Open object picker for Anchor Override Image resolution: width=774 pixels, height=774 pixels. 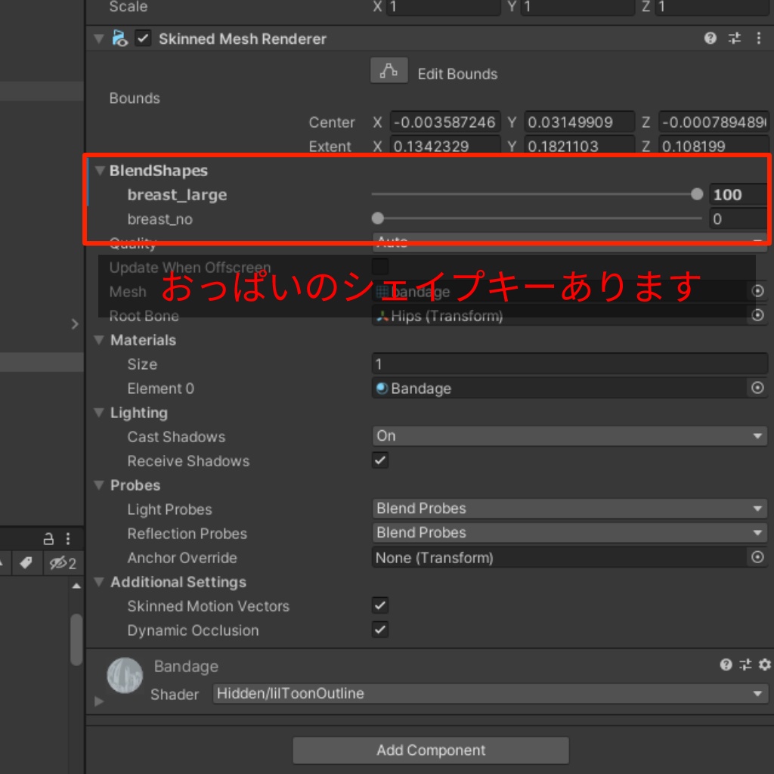(757, 557)
